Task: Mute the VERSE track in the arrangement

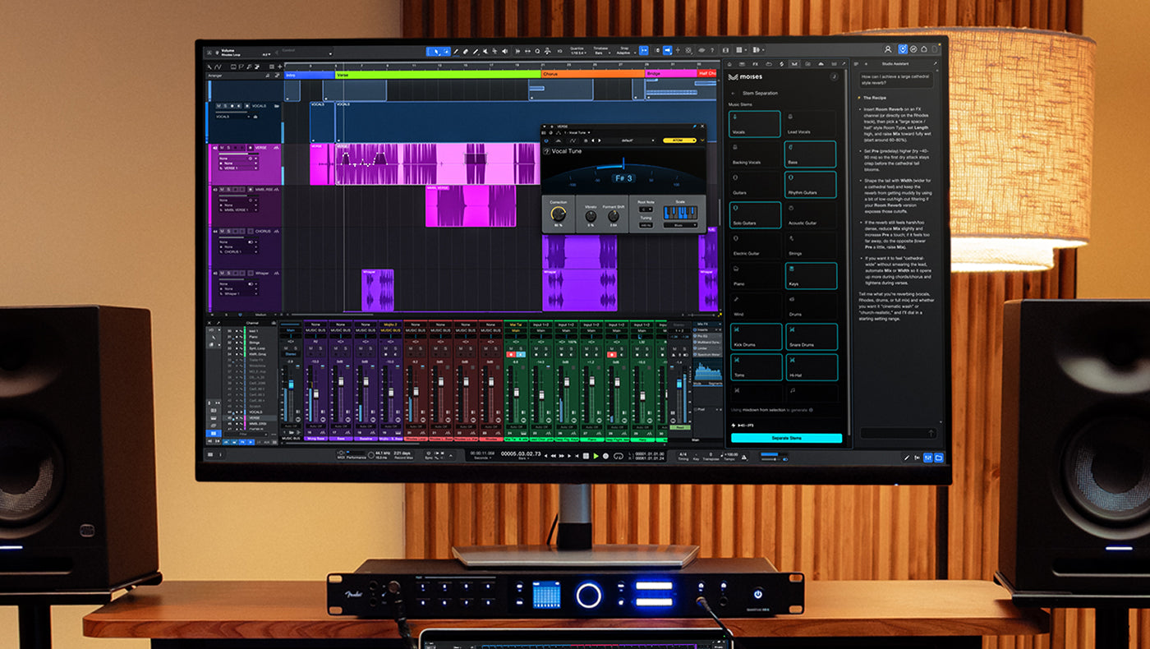Action: [222, 148]
